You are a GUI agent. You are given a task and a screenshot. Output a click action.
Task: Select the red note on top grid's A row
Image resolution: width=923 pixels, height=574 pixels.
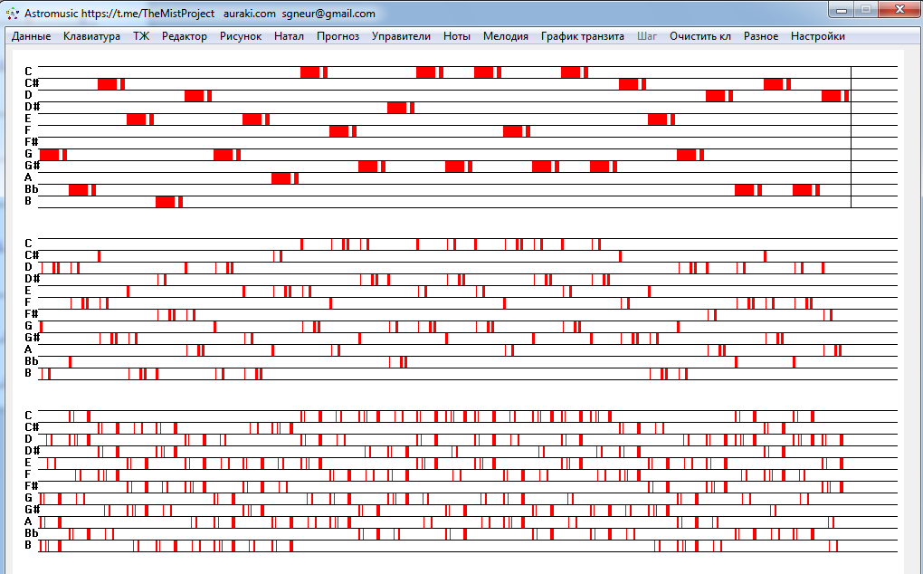[281, 178]
